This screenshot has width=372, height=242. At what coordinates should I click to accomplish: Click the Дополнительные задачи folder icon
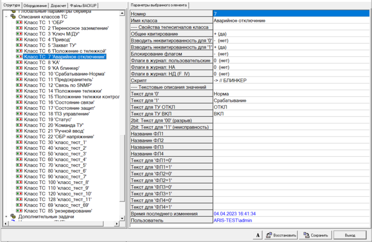13,216
